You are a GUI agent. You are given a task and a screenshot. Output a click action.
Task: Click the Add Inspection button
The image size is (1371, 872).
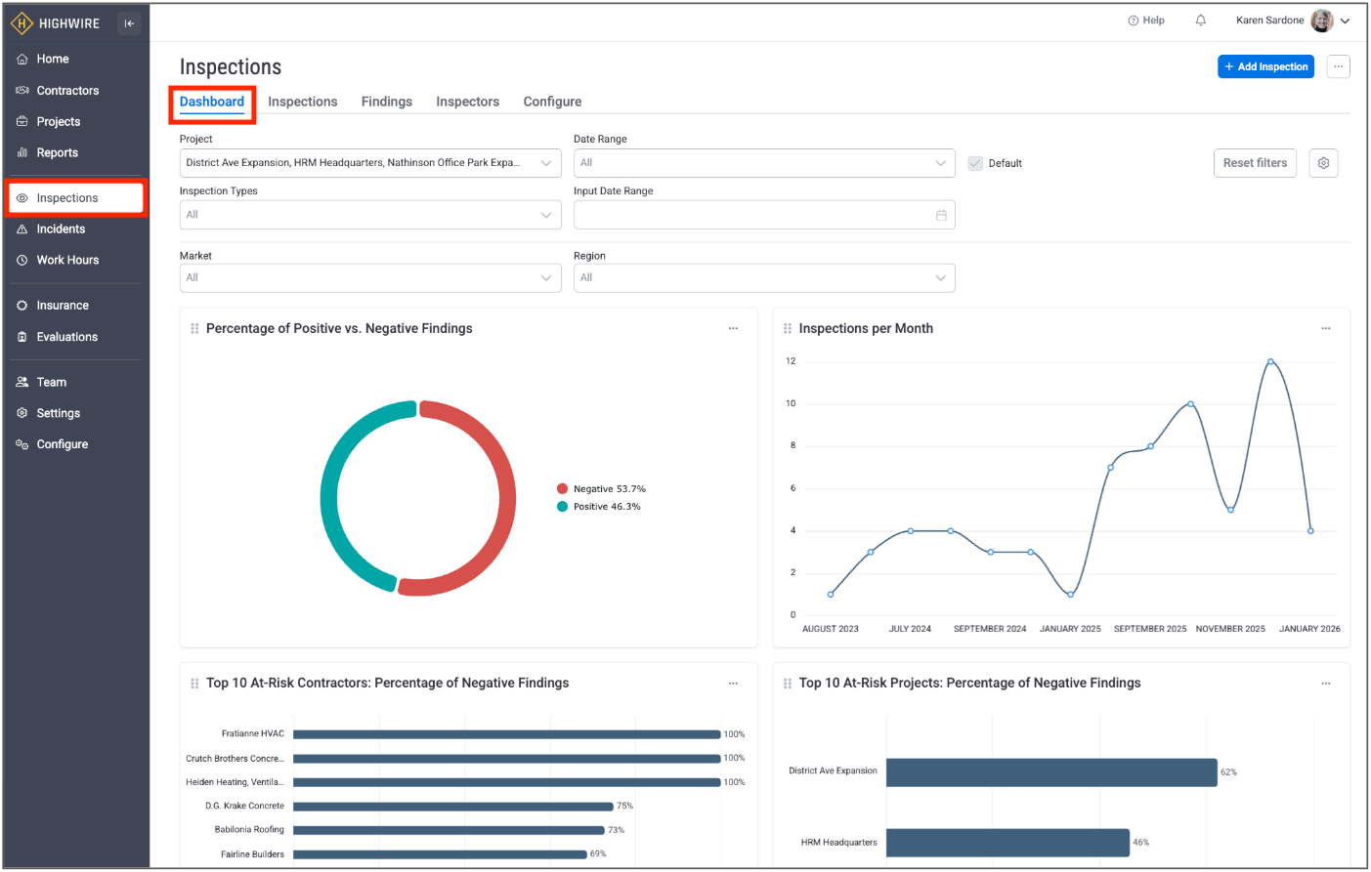click(1265, 66)
